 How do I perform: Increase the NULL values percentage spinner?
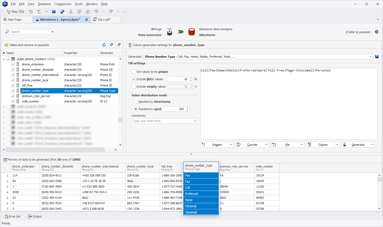191,78
